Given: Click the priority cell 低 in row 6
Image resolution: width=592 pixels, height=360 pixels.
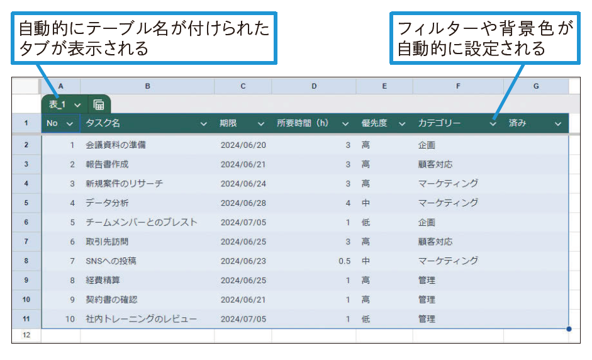Looking at the screenshot, I should [x=384, y=222].
